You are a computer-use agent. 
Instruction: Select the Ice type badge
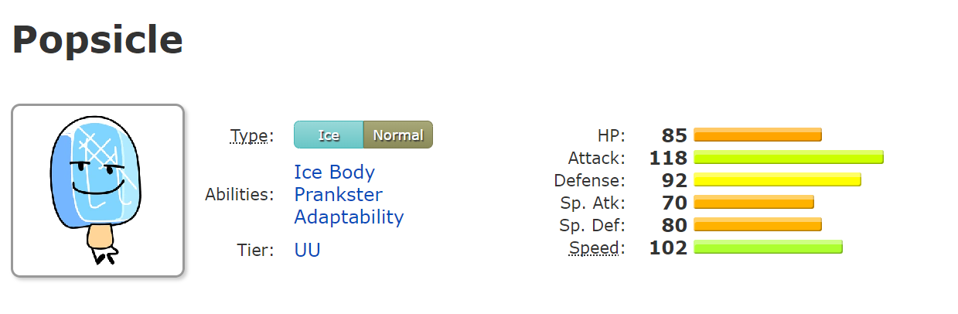(x=329, y=135)
